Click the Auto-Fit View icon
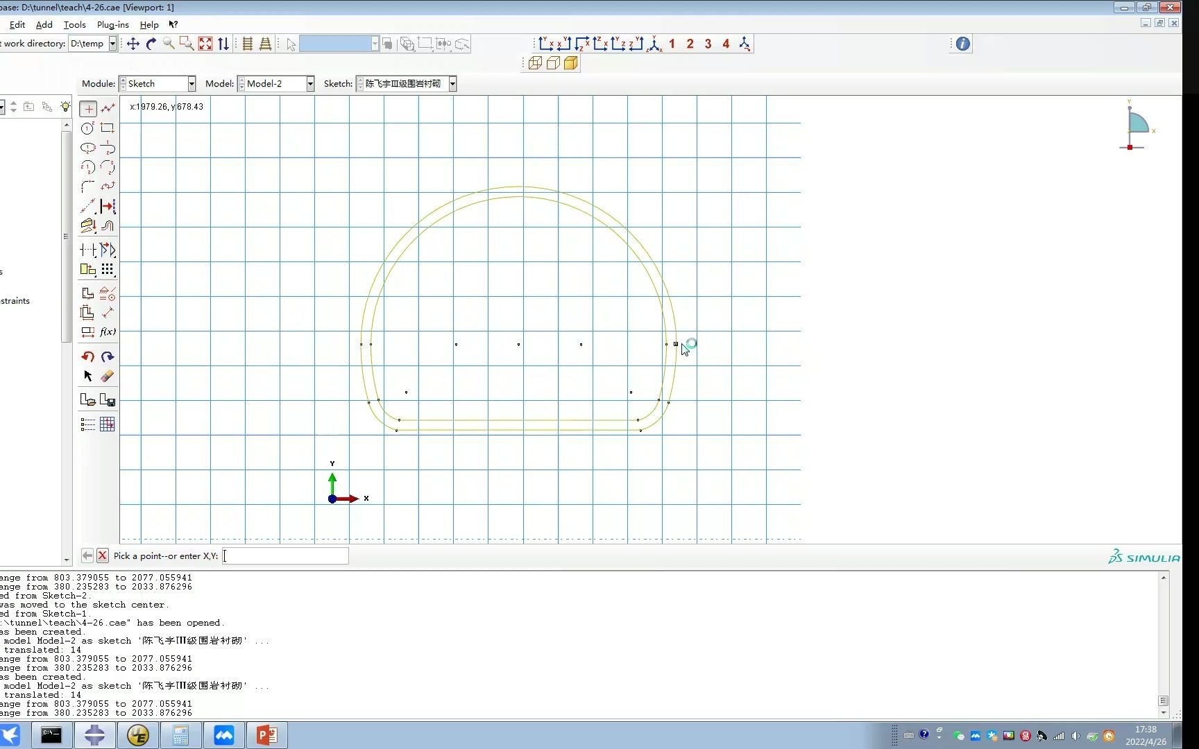The image size is (1199, 749). 205,44
